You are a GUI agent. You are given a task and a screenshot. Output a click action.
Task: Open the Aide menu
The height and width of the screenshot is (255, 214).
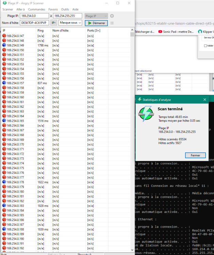coord(75,10)
